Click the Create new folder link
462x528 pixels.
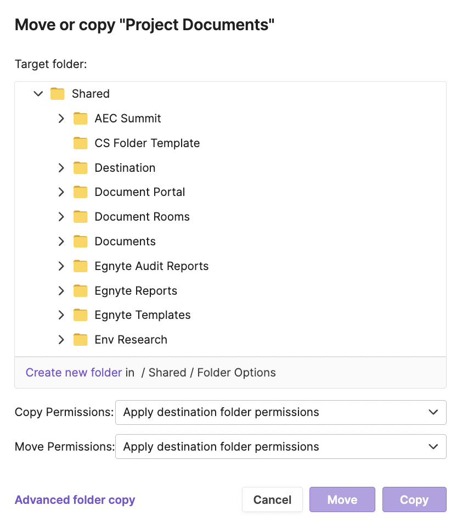point(74,373)
